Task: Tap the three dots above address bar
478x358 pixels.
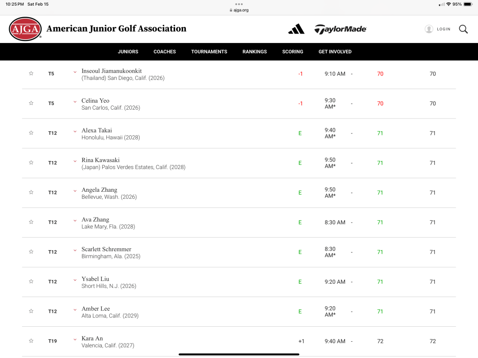Action: click(239, 4)
